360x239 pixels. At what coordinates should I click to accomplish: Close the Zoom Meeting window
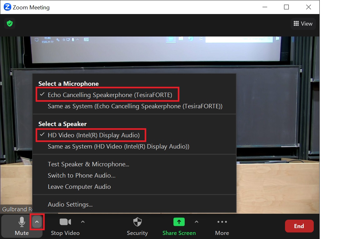click(308, 7)
